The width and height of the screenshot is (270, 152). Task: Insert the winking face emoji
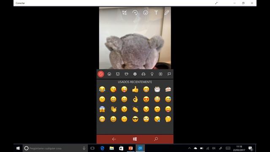[x=124, y=109]
